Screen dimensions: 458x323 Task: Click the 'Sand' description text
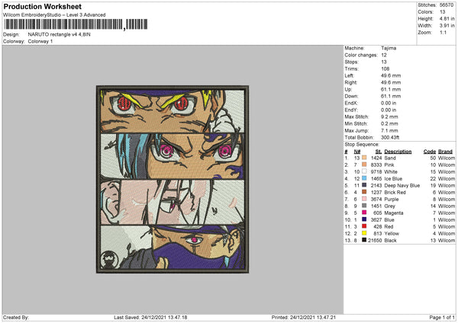(390, 158)
